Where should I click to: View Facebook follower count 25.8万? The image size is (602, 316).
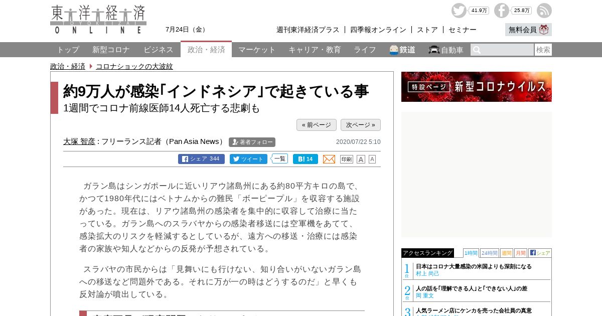[522, 11]
